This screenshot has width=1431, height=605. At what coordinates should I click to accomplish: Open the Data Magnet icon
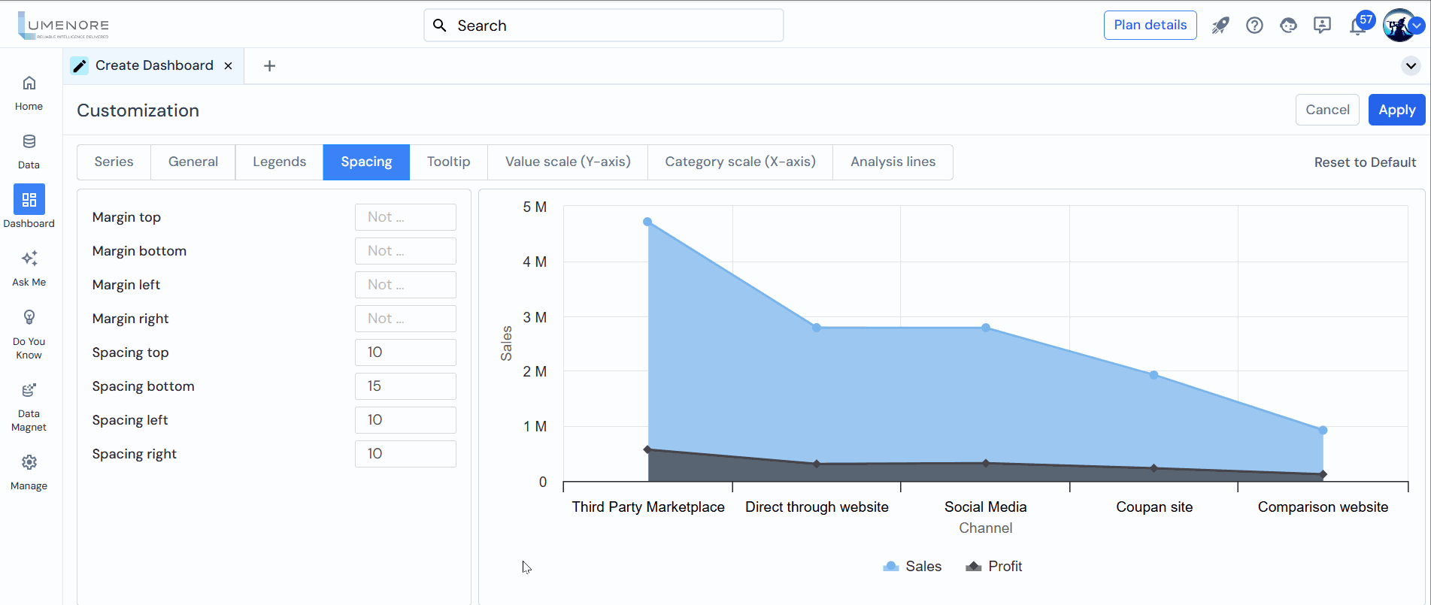(29, 390)
